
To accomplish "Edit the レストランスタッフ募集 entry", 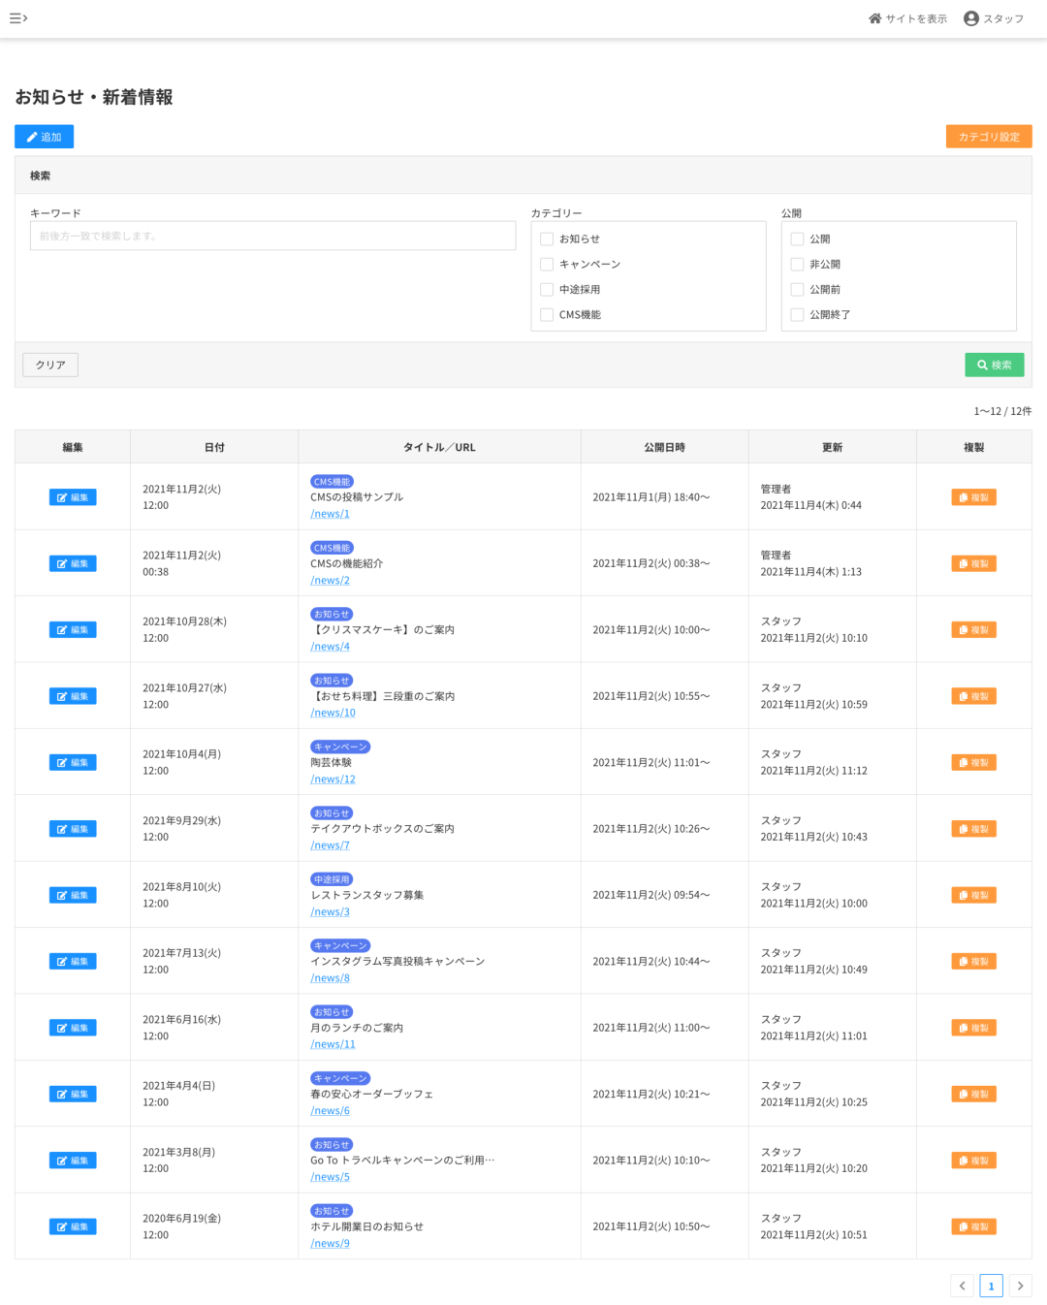I will pos(73,896).
